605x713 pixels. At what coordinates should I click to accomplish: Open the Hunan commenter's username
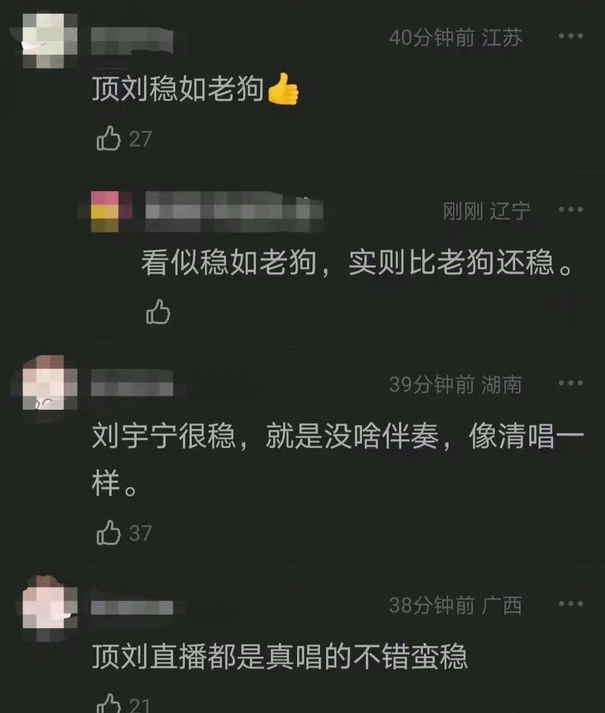(132, 385)
